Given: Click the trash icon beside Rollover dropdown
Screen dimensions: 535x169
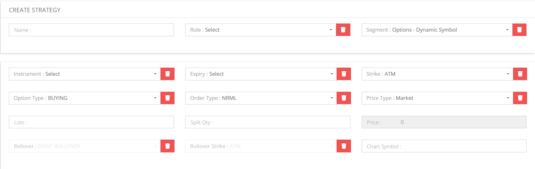Looking at the screenshot, I should pos(167,146).
